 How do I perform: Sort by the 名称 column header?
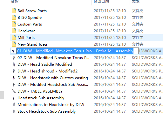coord(15,2)
